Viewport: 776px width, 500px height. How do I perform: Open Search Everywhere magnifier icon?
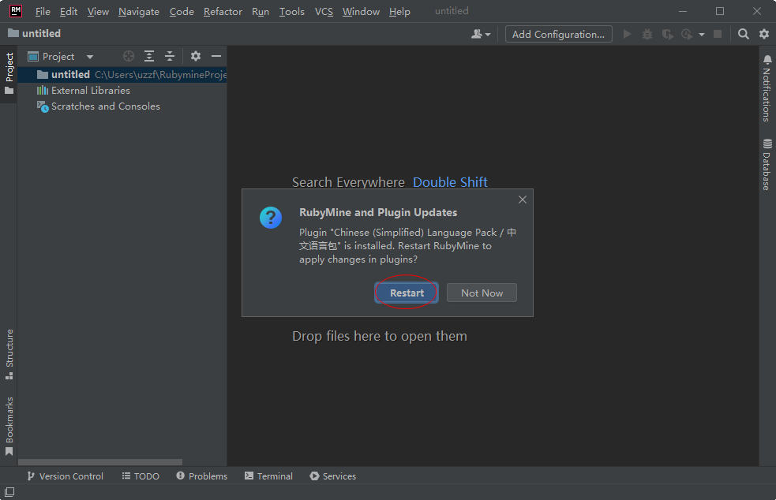(x=744, y=34)
